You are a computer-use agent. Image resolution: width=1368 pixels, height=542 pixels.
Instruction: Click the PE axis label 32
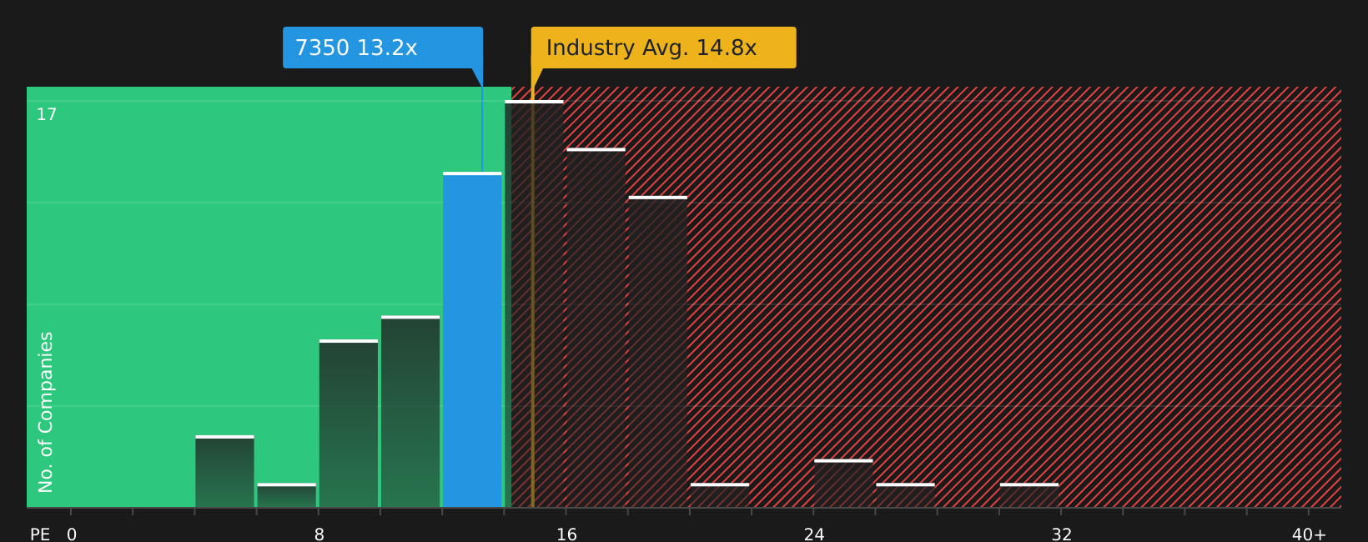coord(1061,534)
